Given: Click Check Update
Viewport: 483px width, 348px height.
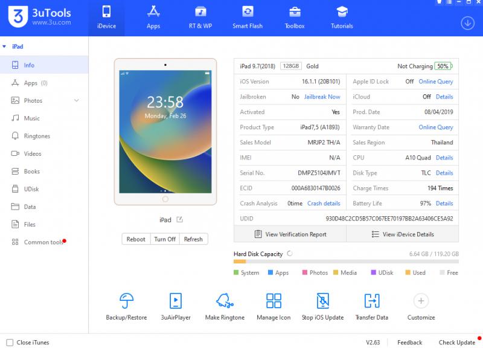Looking at the screenshot, I should [457, 343].
